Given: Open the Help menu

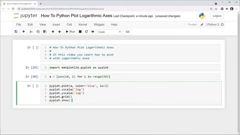Looking at the screenshot, I should 114,24.
